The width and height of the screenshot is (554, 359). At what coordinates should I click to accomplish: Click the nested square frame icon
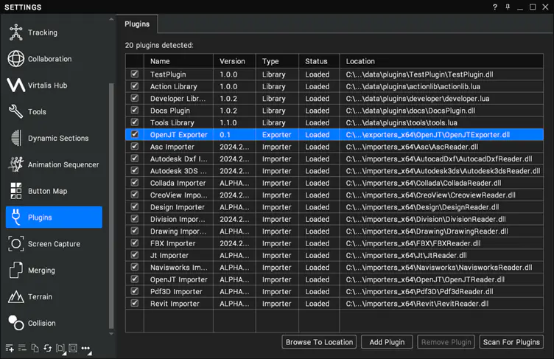click(73, 349)
